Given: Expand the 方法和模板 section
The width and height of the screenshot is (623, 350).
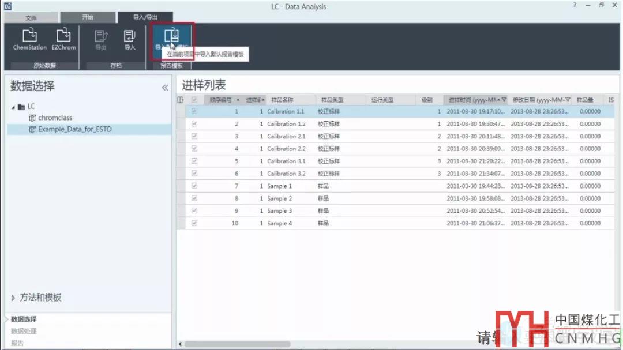Looking at the screenshot, I should [13, 298].
